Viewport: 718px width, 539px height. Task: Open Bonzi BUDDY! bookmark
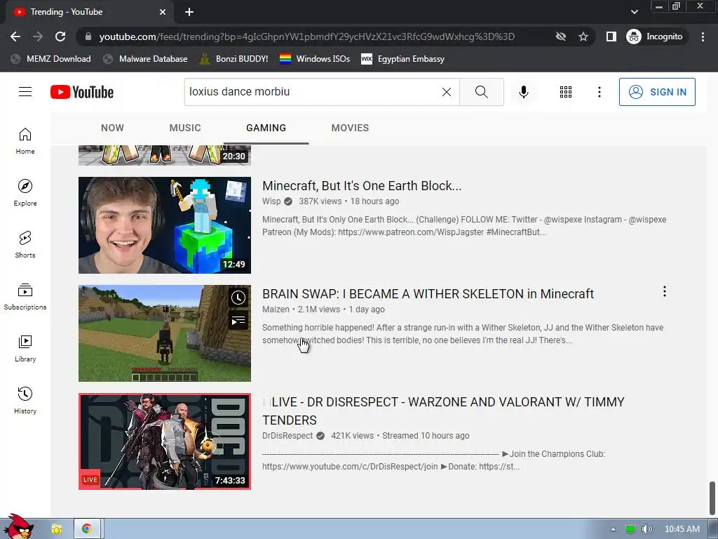(234, 59)
